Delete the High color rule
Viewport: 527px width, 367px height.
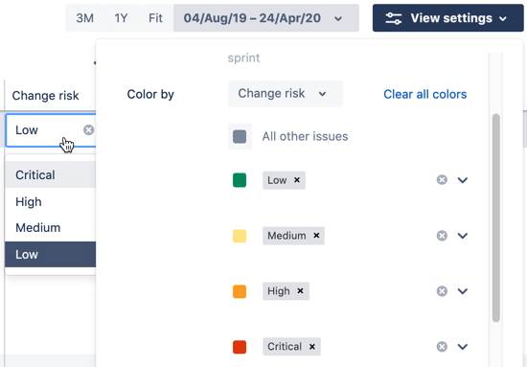(442, 291)
